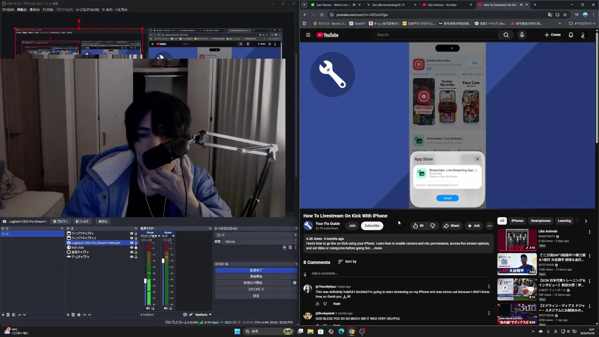Open more actions ellipsis beside Ask button
The image size is (599, 337).
coord(489,226)
